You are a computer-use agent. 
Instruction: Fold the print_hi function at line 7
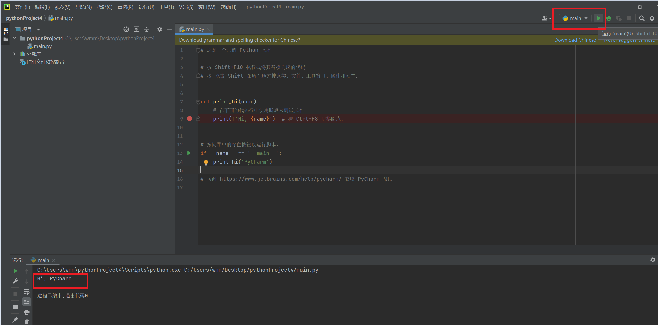coord(198,102)
